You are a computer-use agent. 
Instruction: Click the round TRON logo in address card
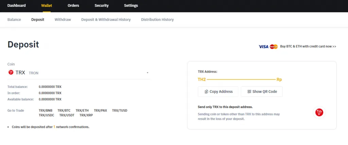(x=319, y=112)
